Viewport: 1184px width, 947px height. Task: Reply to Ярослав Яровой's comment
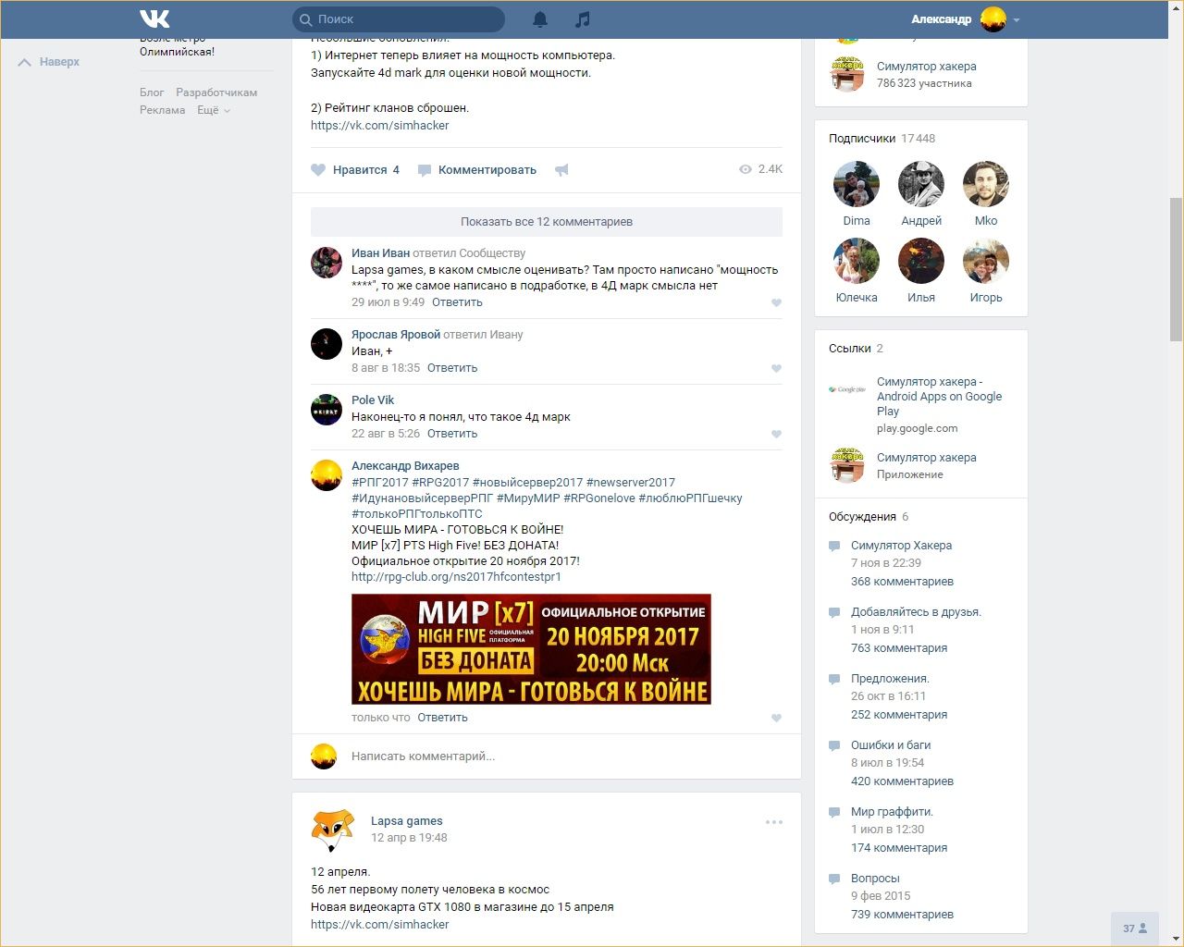pos(452,368)
